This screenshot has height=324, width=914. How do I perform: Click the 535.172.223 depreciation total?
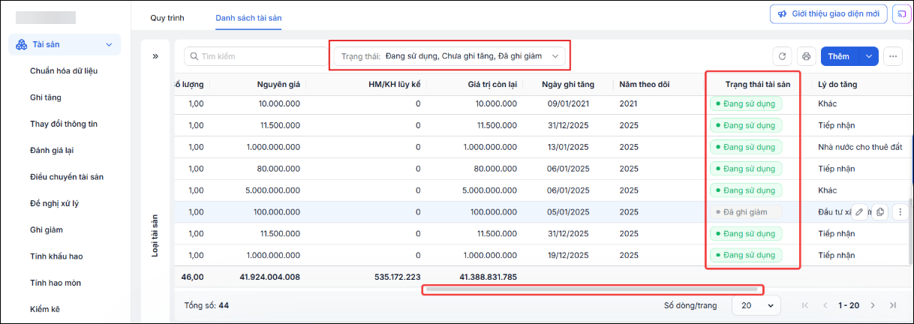pyautogui.click(x=396, y=277)
